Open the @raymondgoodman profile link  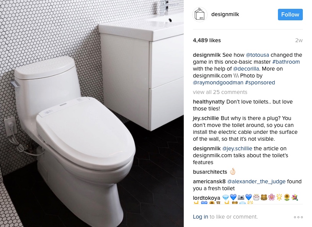218,82
